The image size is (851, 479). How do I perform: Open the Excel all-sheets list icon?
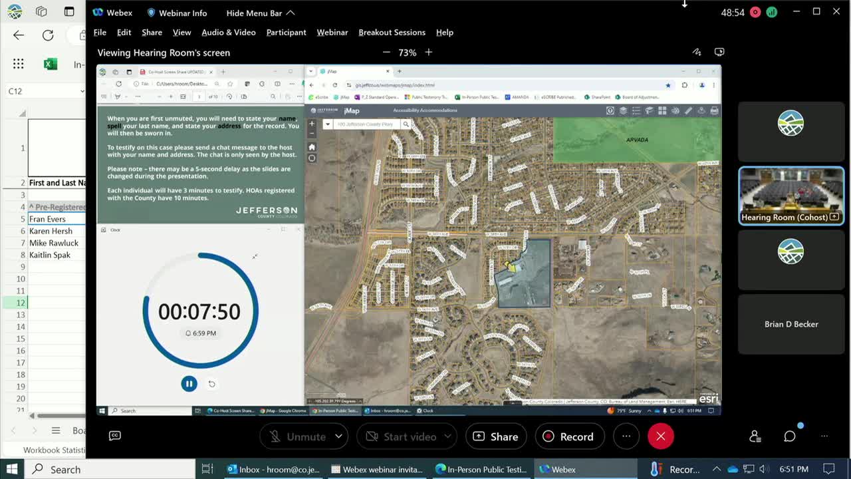[x=56, y=430]
